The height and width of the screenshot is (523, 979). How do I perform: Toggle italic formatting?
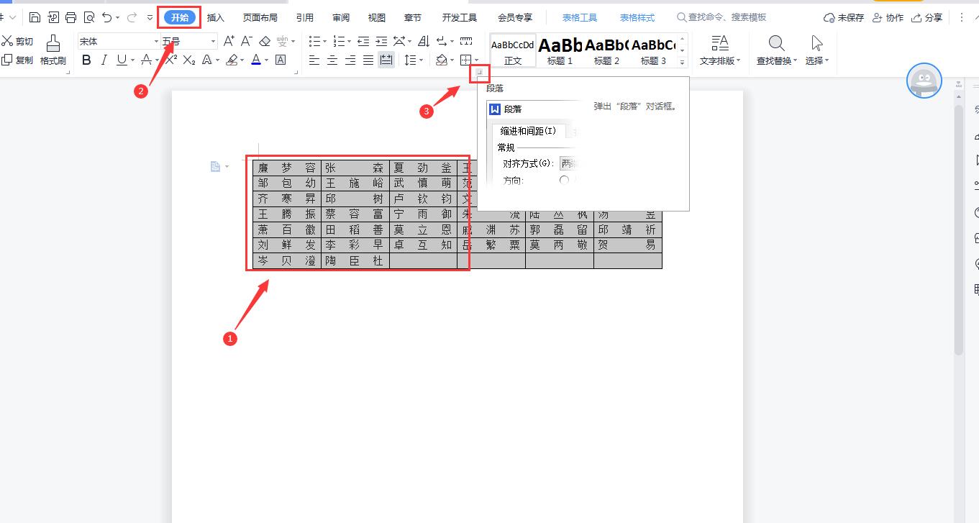[x=104, y=60]
